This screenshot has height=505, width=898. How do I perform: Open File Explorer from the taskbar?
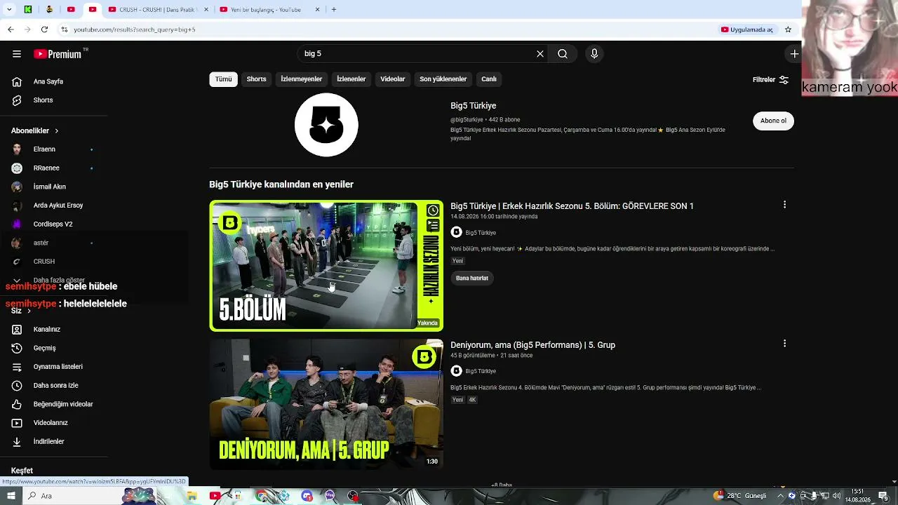[192, 496]
